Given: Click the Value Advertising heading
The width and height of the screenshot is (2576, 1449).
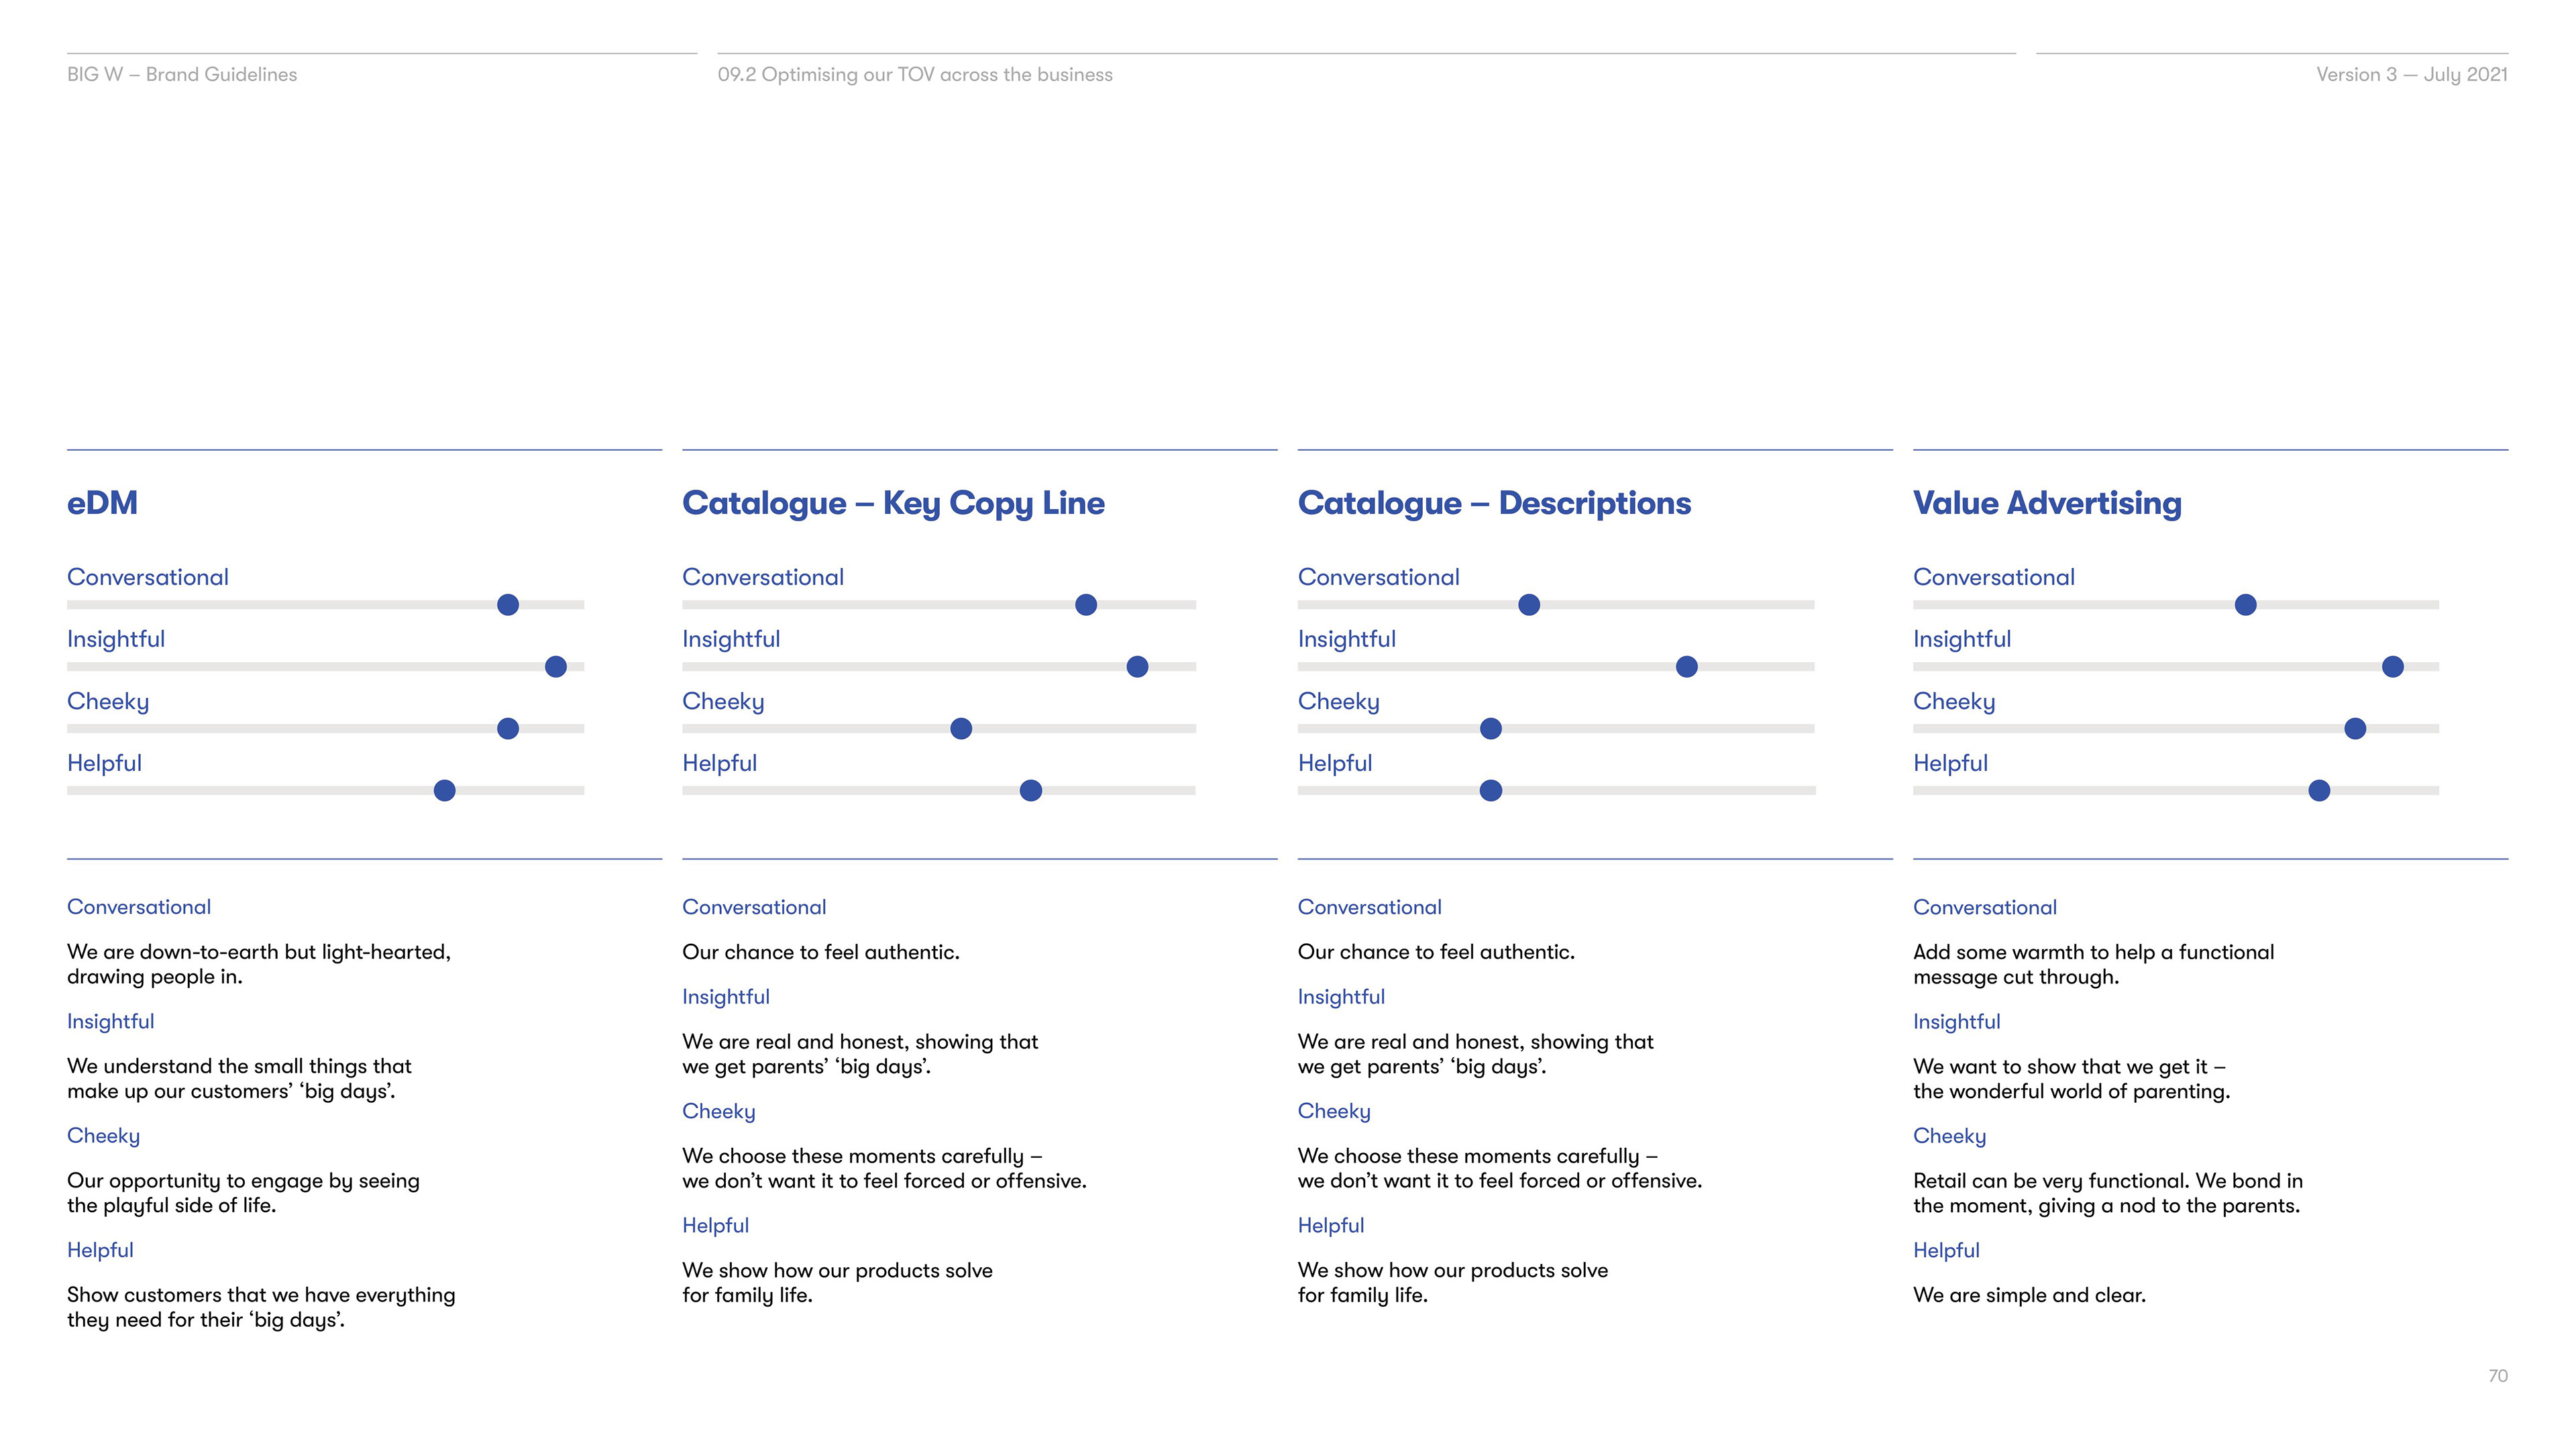Looking at the screenshot, I should (x=2047, y=503).
